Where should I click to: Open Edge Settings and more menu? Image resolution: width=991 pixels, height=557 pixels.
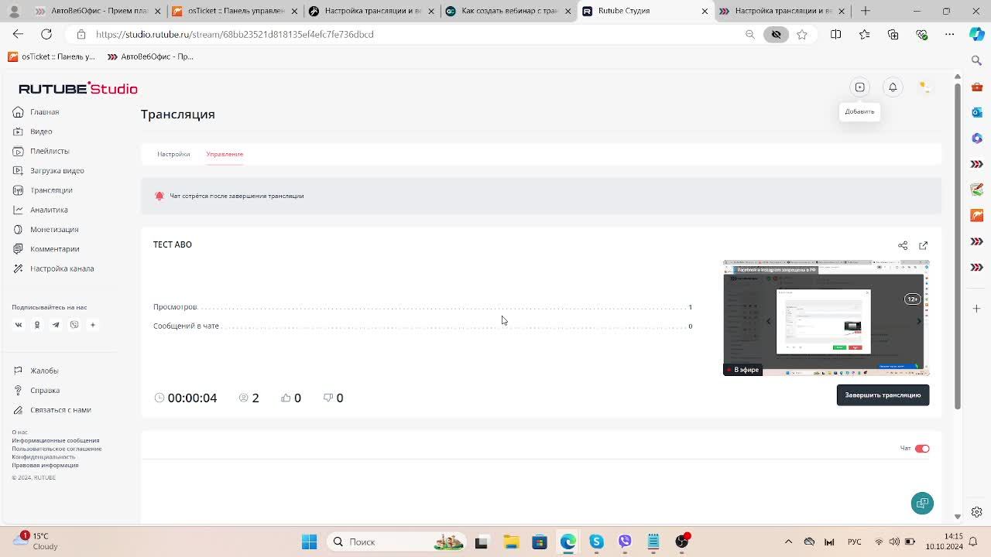950,34
